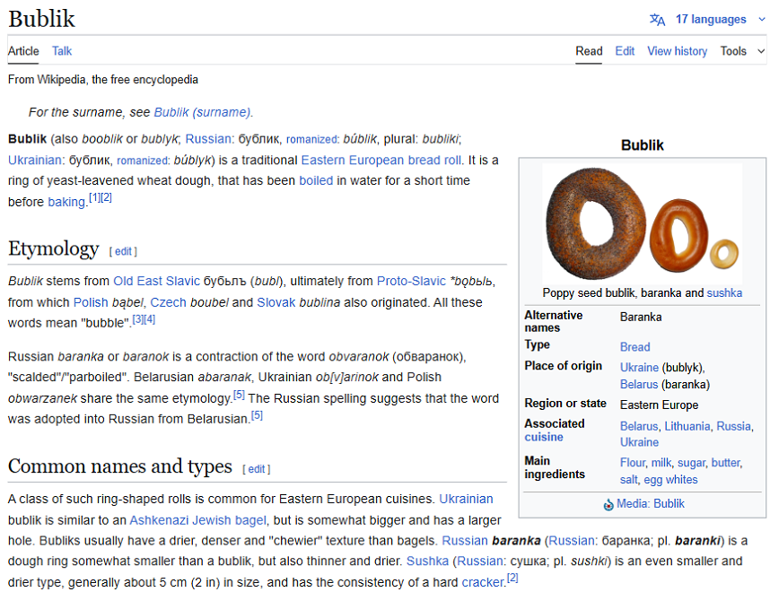Open the Bread link in infobox
The image size is (770, 592).
click(x=634, y=347)
